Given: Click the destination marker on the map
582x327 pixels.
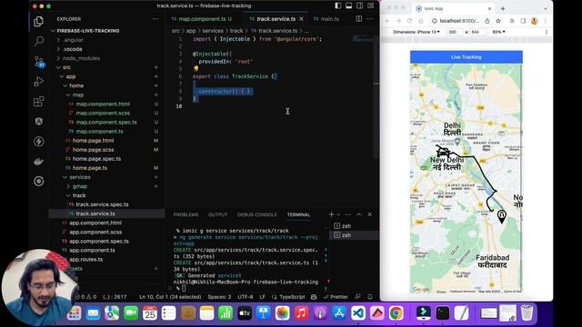Looking at the screenshot, I should coord(501,216).
